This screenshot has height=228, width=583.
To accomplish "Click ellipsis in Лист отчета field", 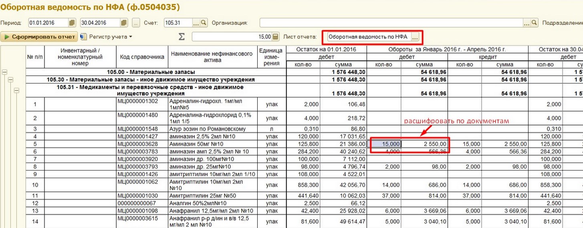I will pyautogui.click(x=415, y=37).
